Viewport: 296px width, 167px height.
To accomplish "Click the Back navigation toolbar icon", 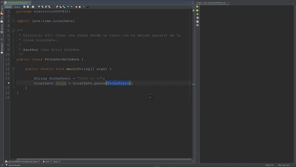I will tap(28, 7).
